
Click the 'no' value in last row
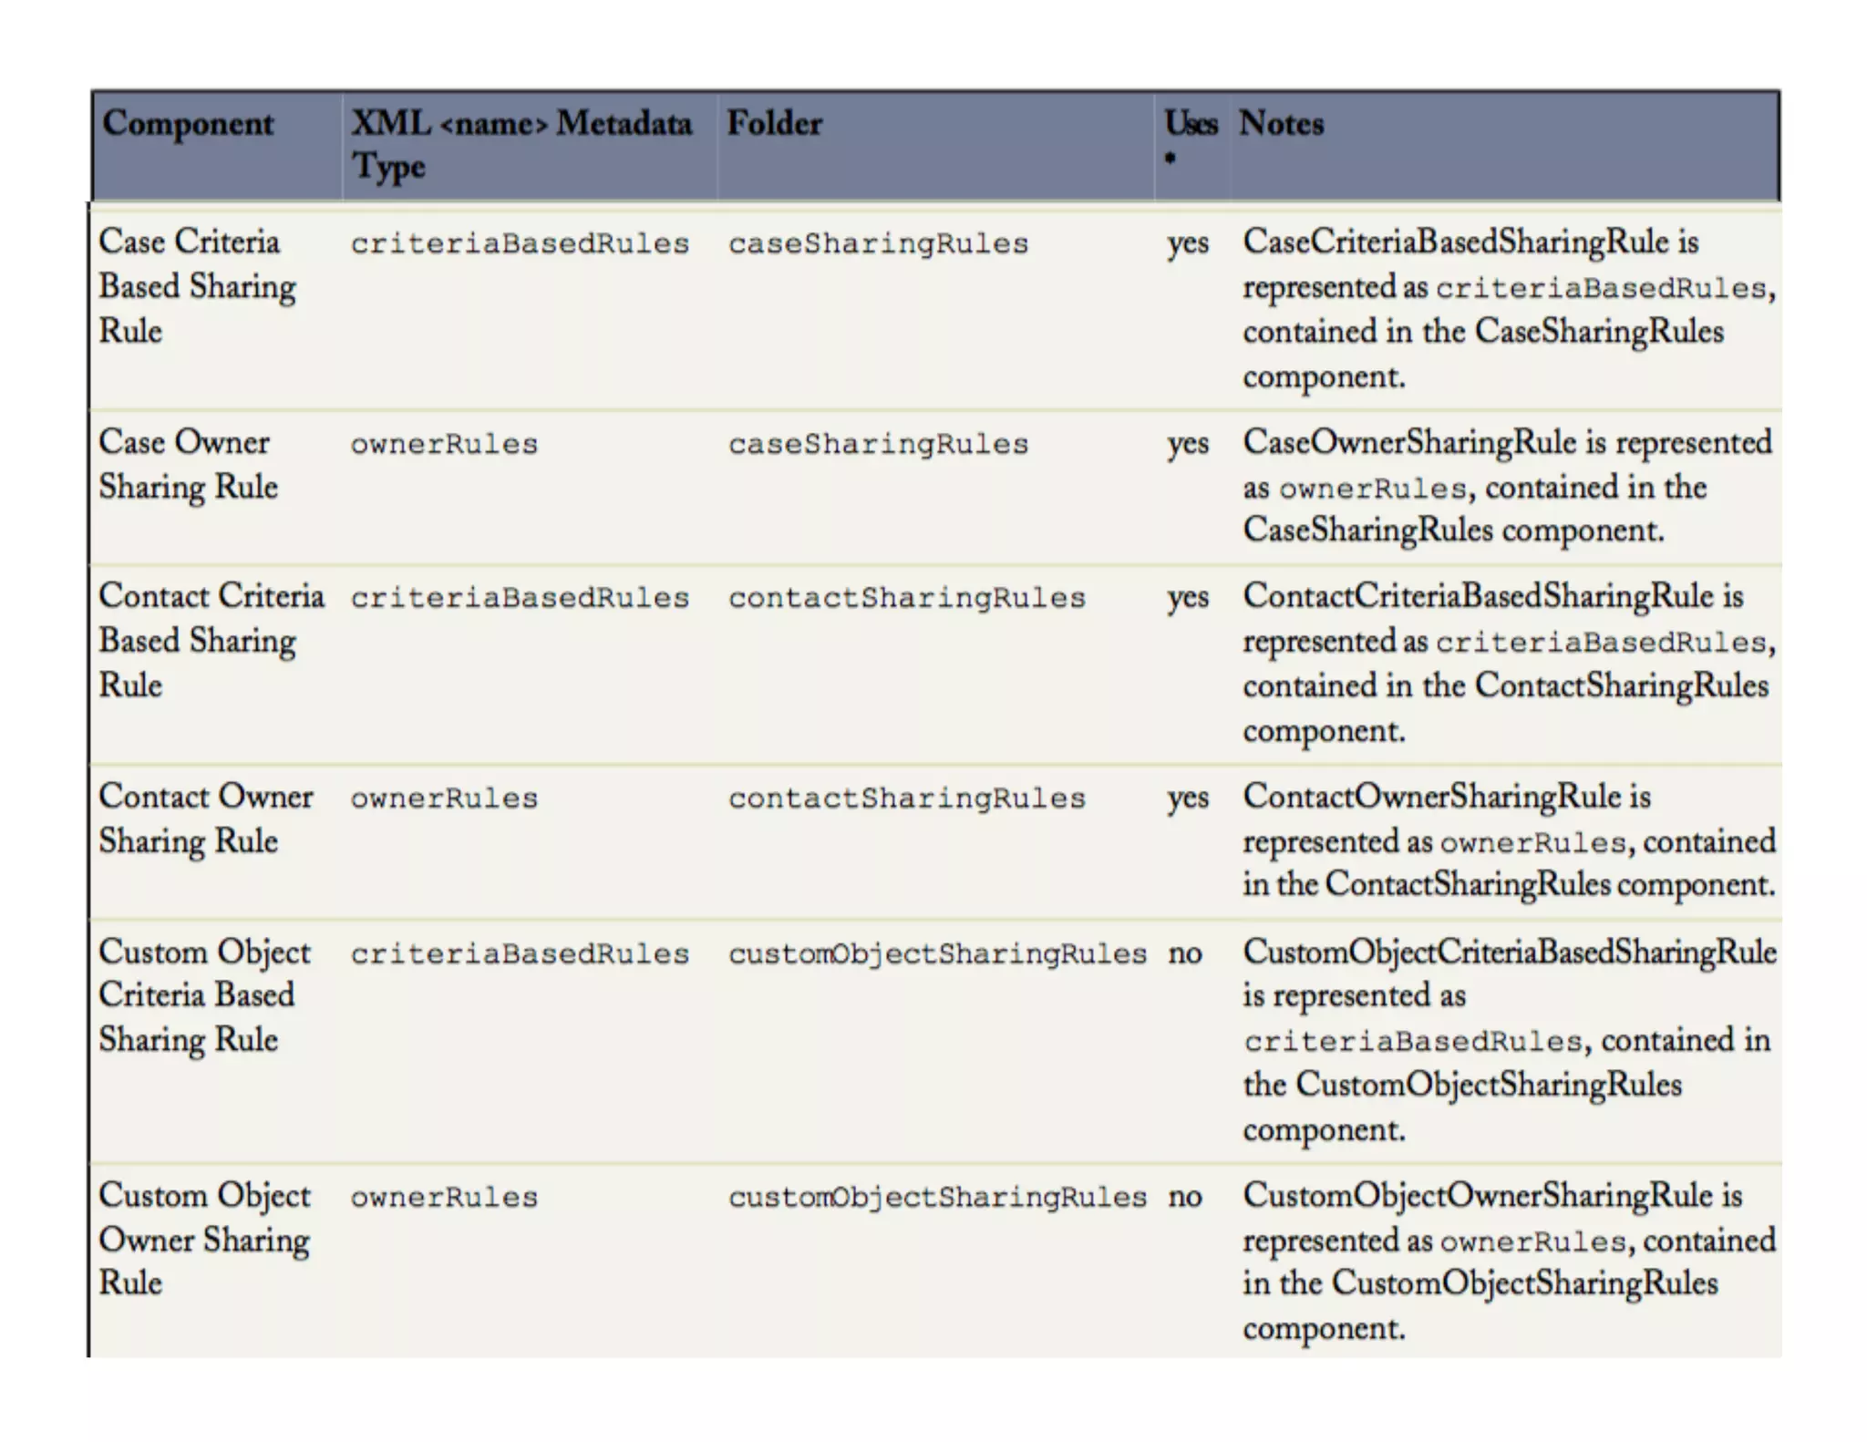pyautogui.click(x=1184, y=1197)
